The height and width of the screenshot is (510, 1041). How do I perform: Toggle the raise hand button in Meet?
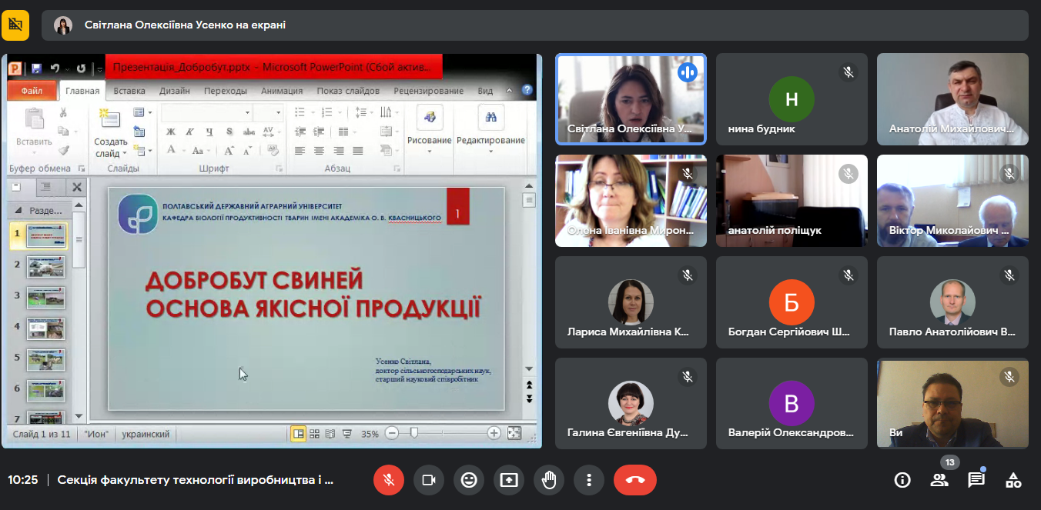[x=549, y=480]
